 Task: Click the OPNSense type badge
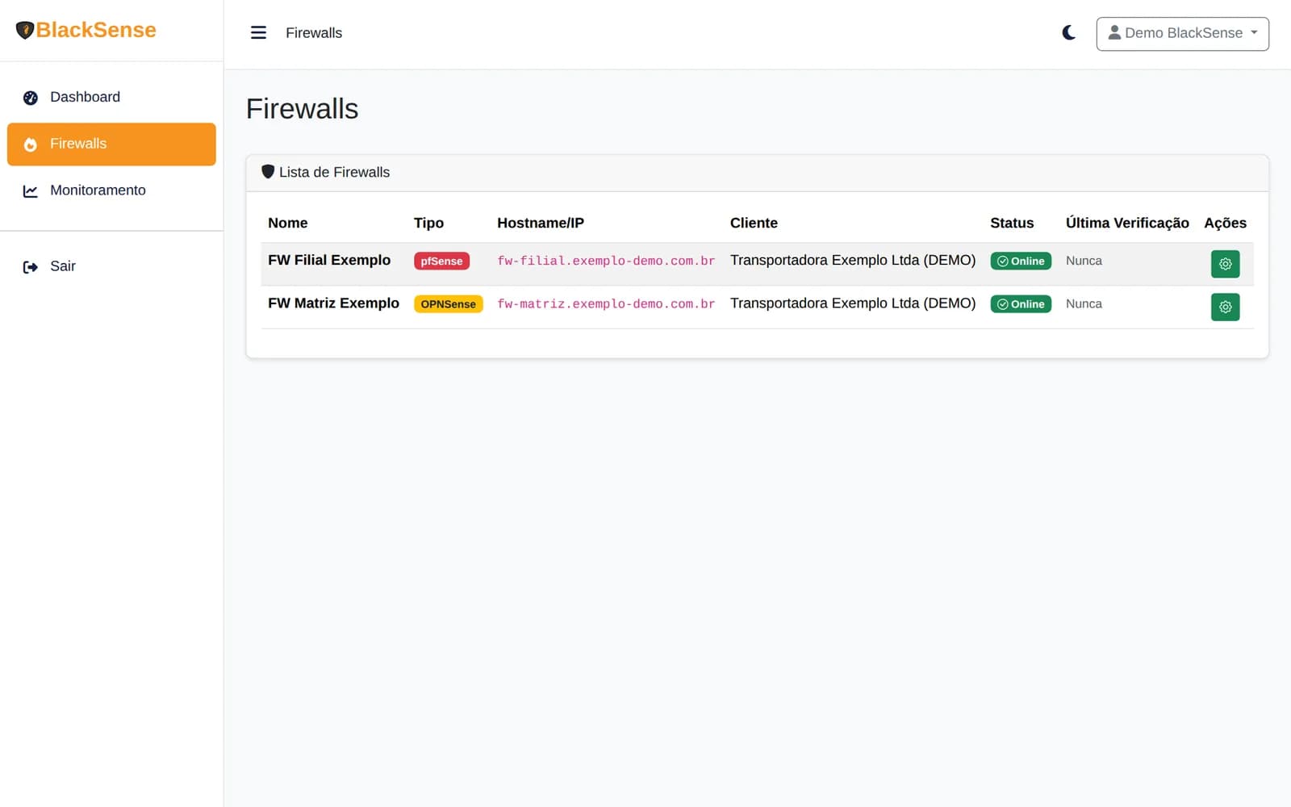tap(448, 304)
